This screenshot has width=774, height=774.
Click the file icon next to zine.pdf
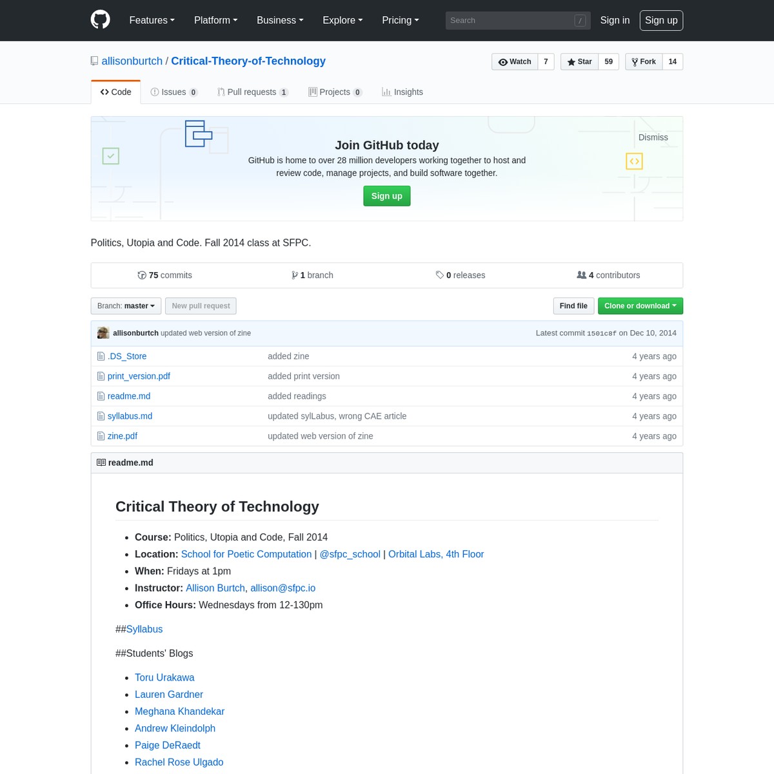pos(101,436)
